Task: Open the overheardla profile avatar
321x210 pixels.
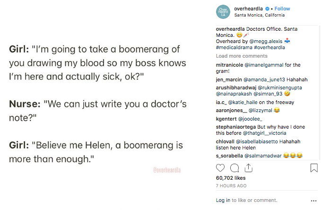Action: click(223, 12)
